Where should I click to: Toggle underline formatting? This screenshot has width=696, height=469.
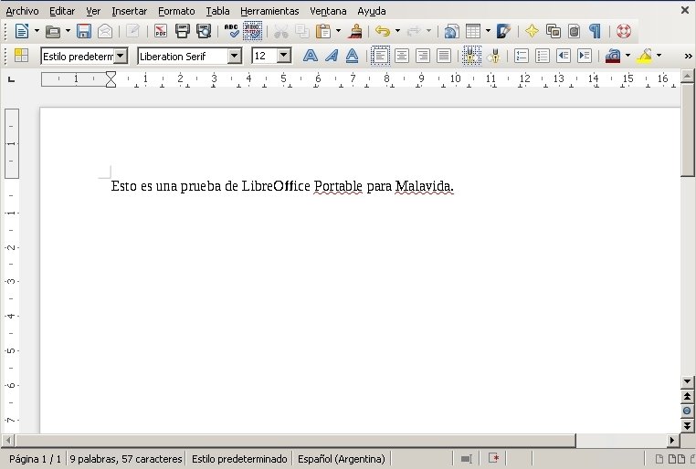352,56
